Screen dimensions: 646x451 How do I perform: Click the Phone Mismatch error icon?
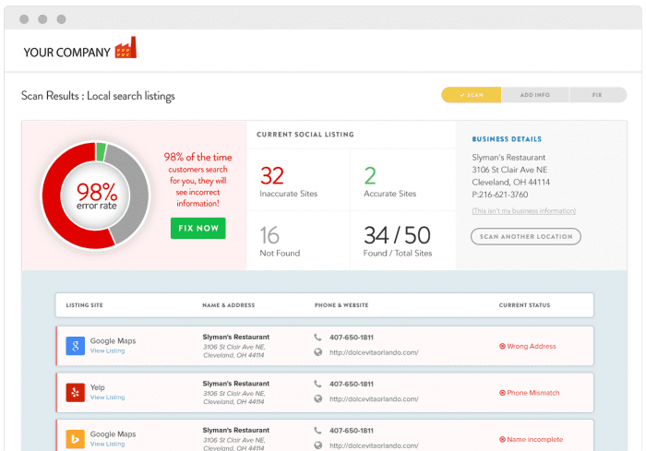(x=502, y=393)
